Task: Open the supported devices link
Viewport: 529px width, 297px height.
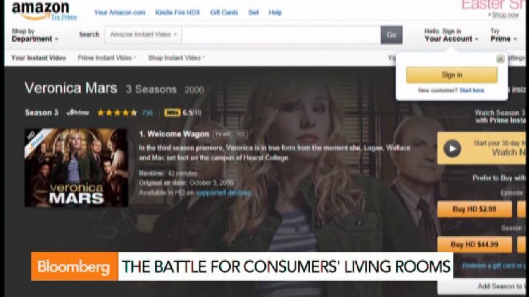Action: coord(224,193)
